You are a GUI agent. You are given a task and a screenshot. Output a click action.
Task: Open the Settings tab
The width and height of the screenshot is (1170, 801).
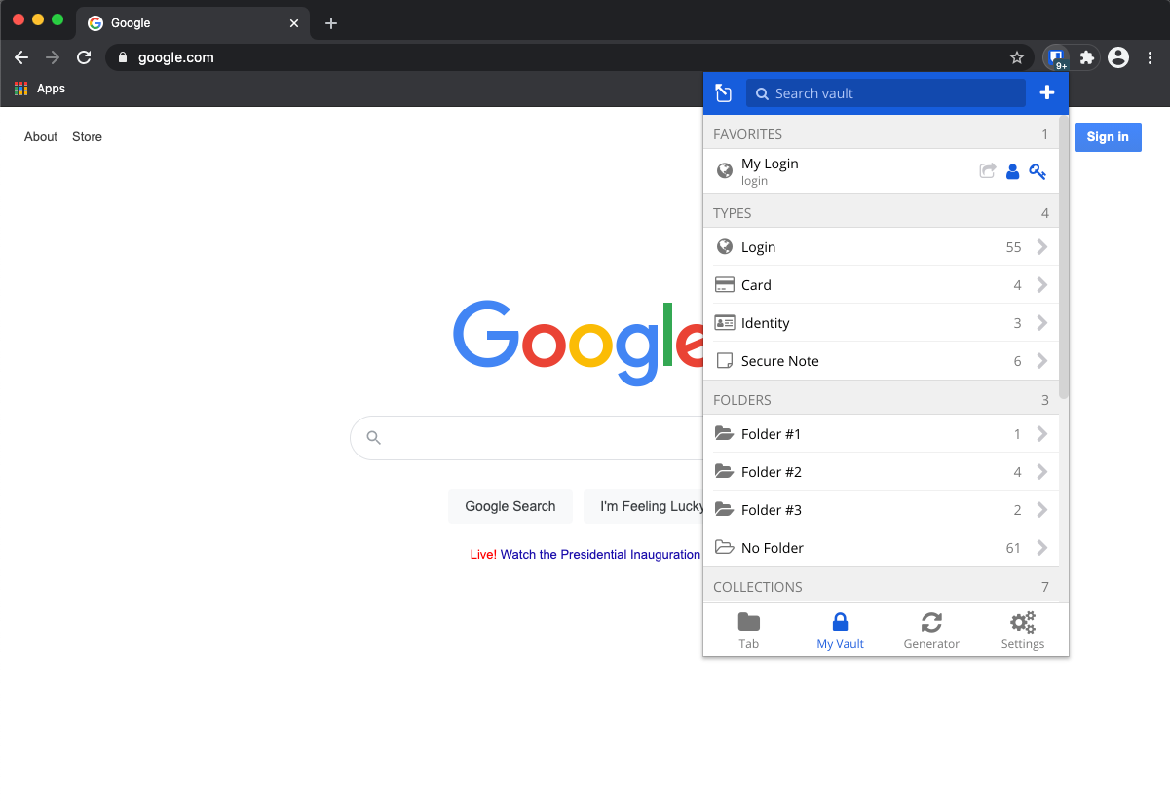coord(1023,631)
